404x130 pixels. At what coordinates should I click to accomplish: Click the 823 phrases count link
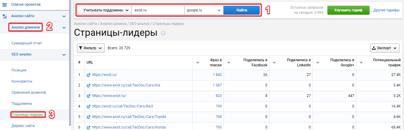pyautogui.click(x=218, y=96)
